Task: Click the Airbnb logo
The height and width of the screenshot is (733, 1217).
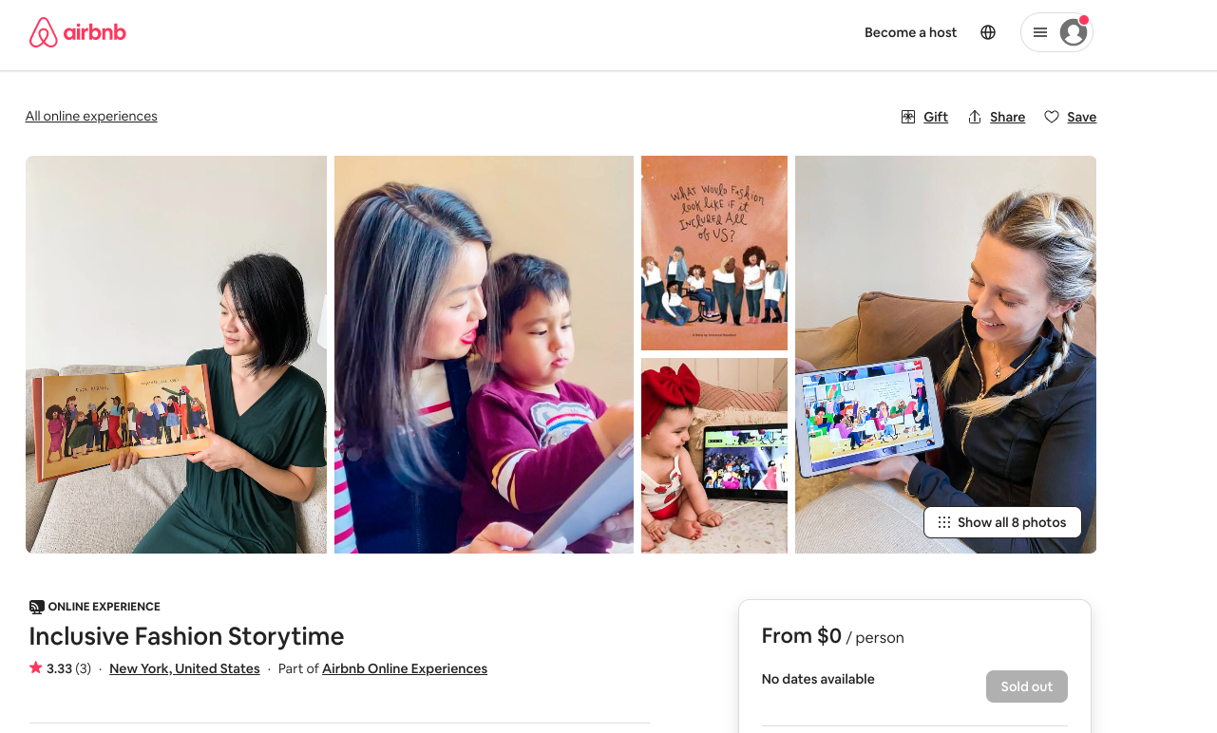Action: 77,32
